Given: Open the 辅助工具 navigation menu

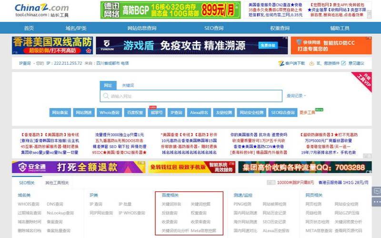Looking at the screenshot, I should tap(340, 28).
